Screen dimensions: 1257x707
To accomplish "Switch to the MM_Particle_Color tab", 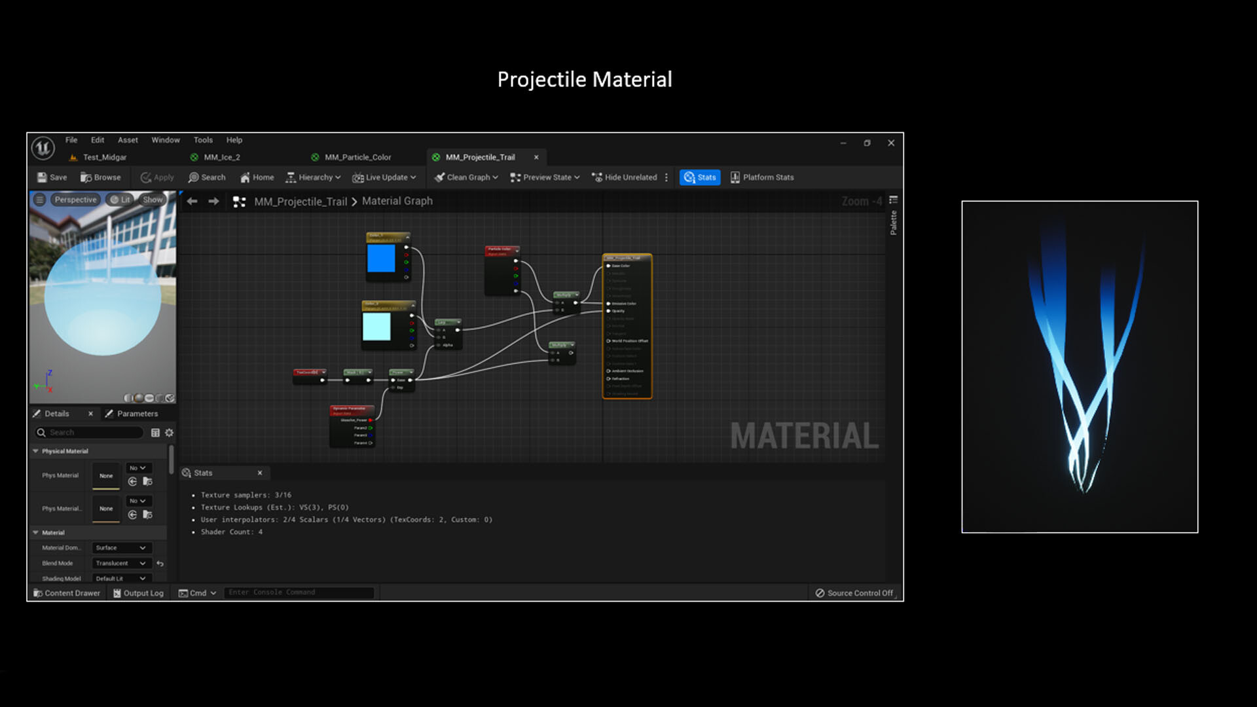I will tap(357, 157).
